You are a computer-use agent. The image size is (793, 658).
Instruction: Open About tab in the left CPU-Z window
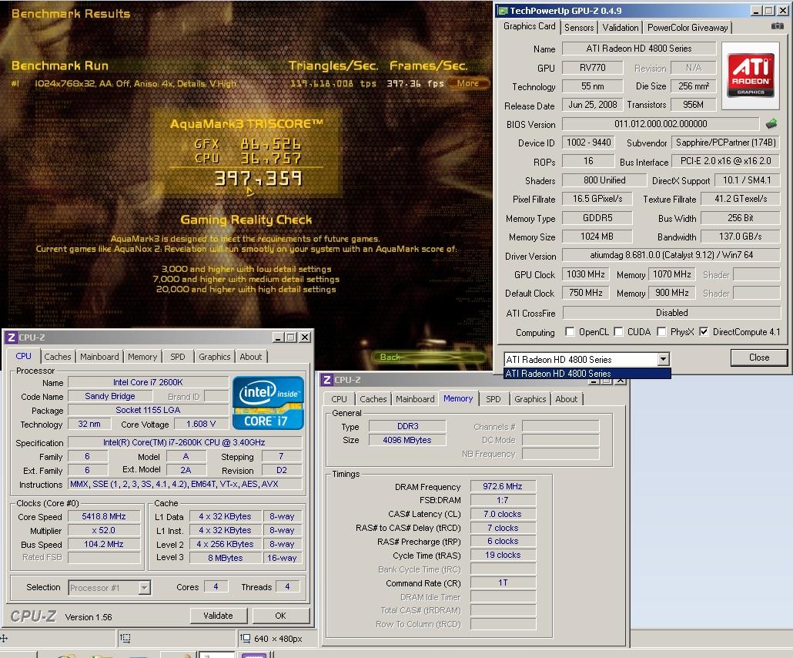[x=251, y=356]
